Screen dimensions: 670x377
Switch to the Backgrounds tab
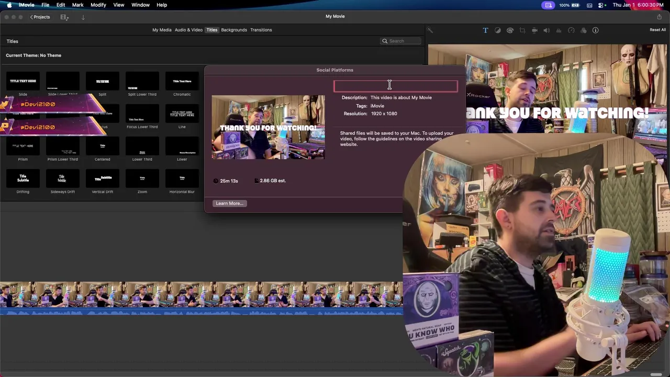coord(234,30)
